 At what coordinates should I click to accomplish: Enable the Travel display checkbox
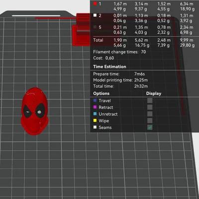coord(150,100)
